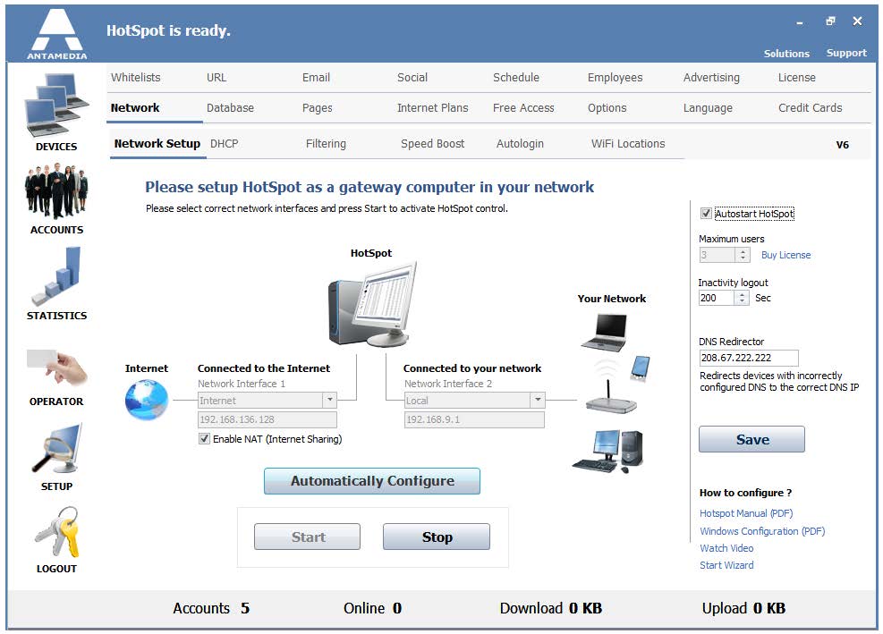Open the Setup section icon

pyautogui.click(x=56, y=449)
